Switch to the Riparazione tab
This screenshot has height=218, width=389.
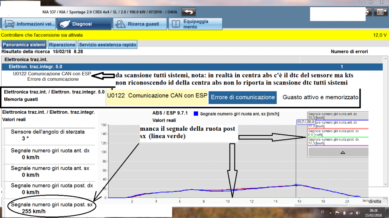click(62, 45)
